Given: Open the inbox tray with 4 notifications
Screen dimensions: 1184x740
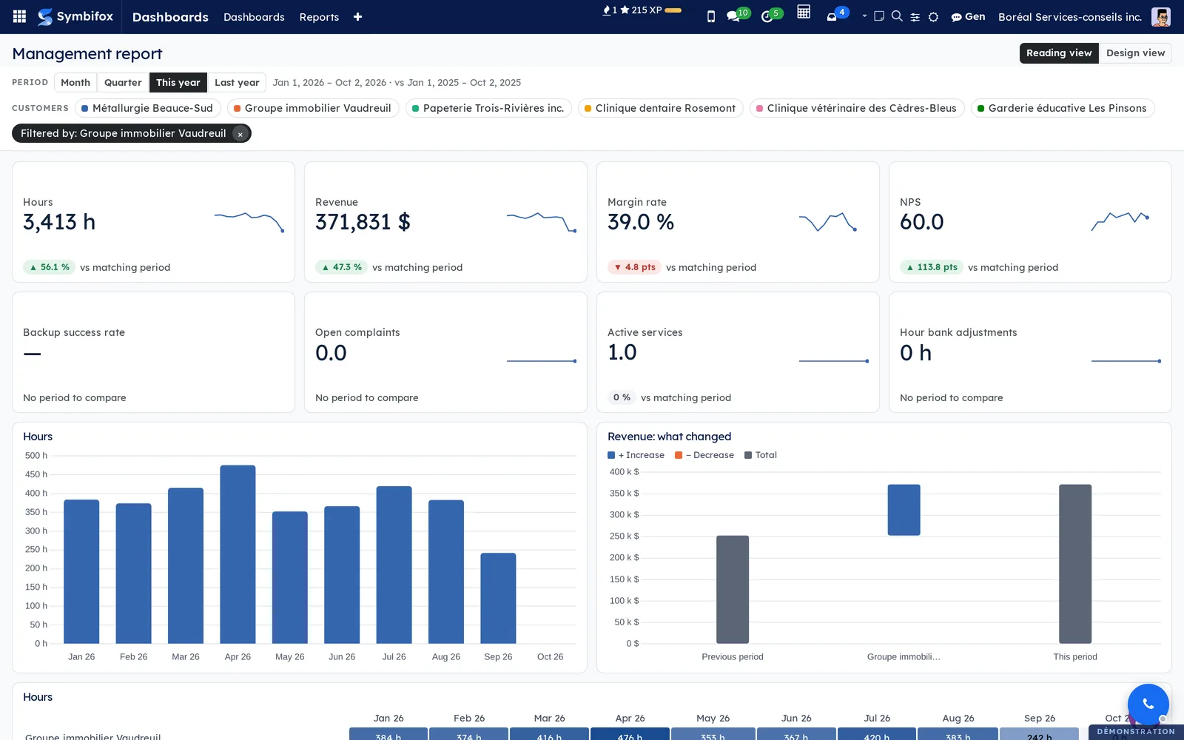Looking at the screenshot, I should pyautogui.click(x=837, y=15).
